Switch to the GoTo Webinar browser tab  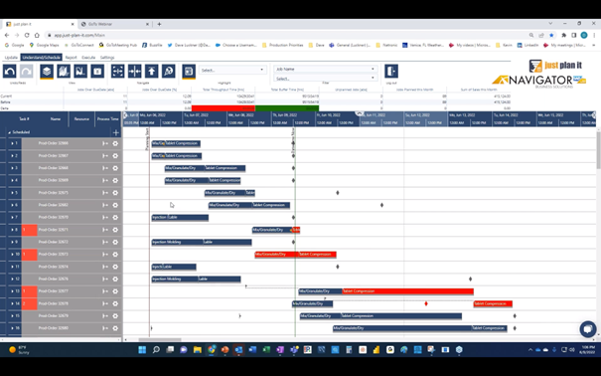115,24
